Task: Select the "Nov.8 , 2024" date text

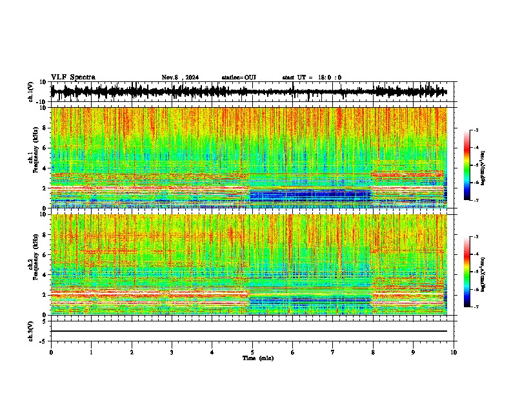Action: [180, 77]
